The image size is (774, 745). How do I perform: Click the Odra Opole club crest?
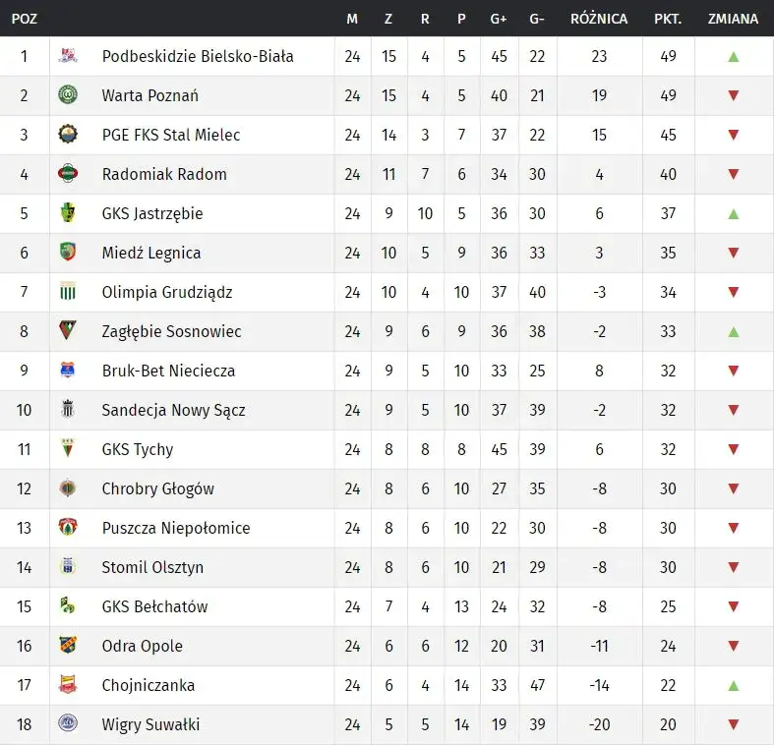point(67,646)
